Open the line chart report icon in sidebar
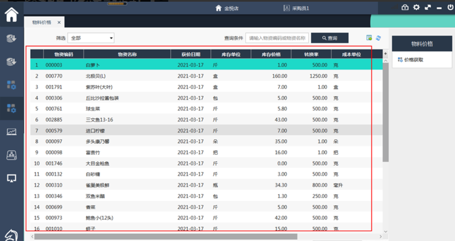455x241 pixels. (11, 132)
